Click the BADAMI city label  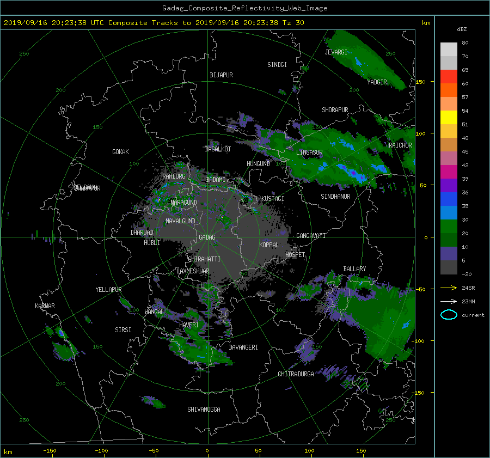point(216,180)
